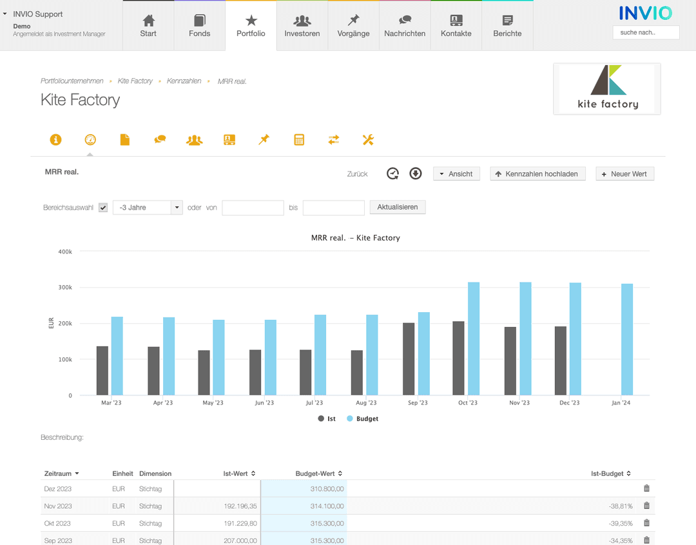
Task: Uncheck the Bereichsauswahl checkbox
Action: click(x=103, y=208)
